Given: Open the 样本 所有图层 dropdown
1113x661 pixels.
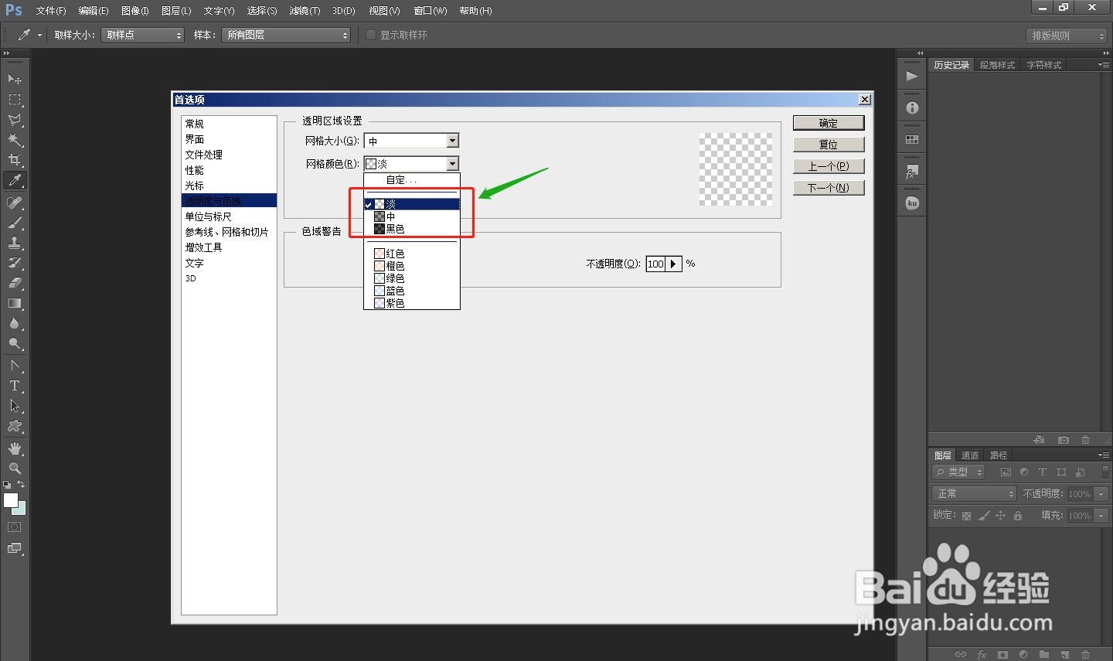Looking at the screenshot, I should (286, 35).
